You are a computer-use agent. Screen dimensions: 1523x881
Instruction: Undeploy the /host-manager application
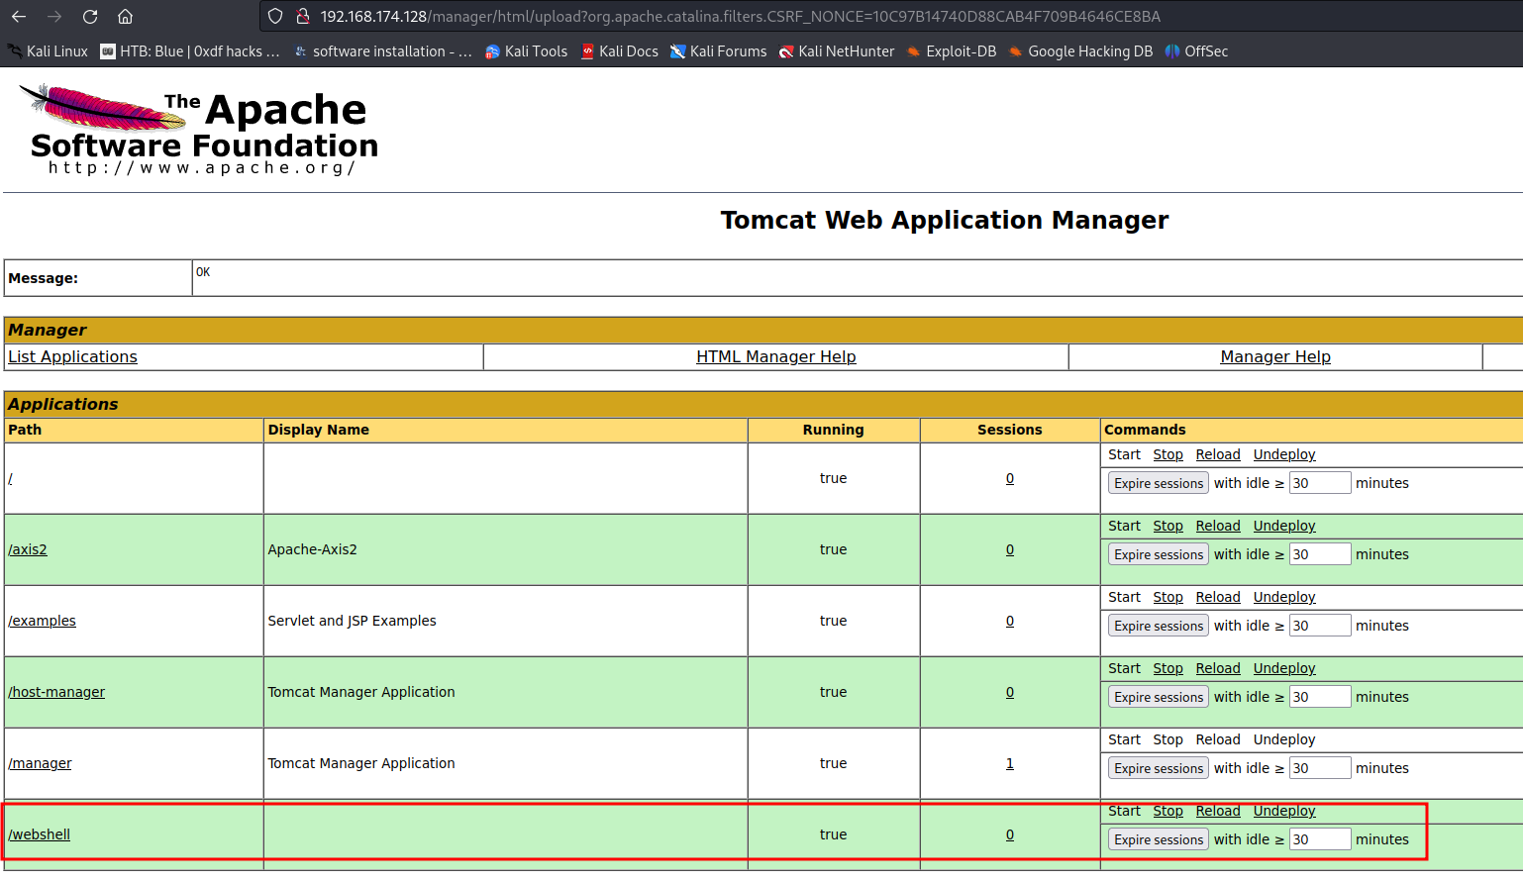[x=1284, y=668]
